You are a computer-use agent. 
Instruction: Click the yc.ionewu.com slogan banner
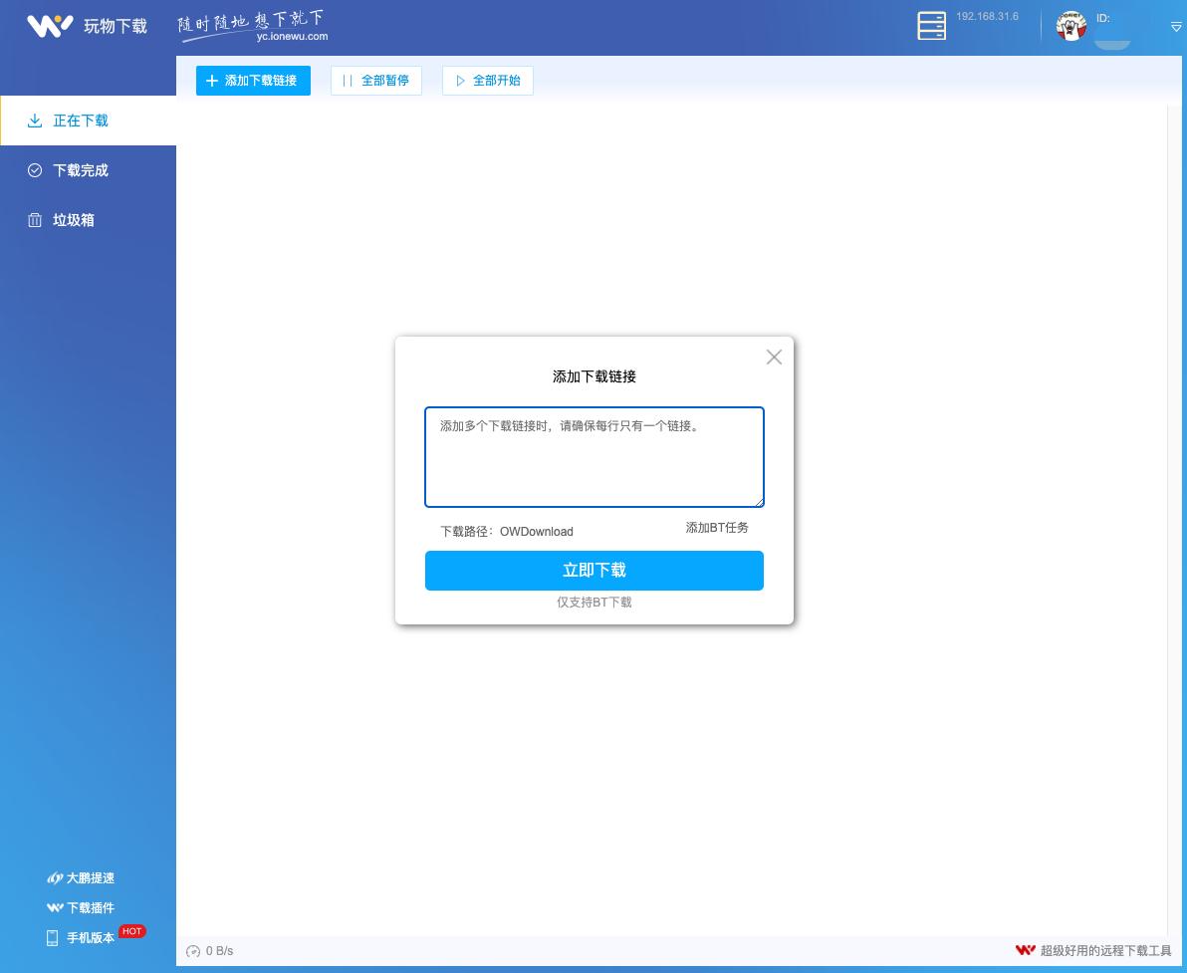point(253,27)
